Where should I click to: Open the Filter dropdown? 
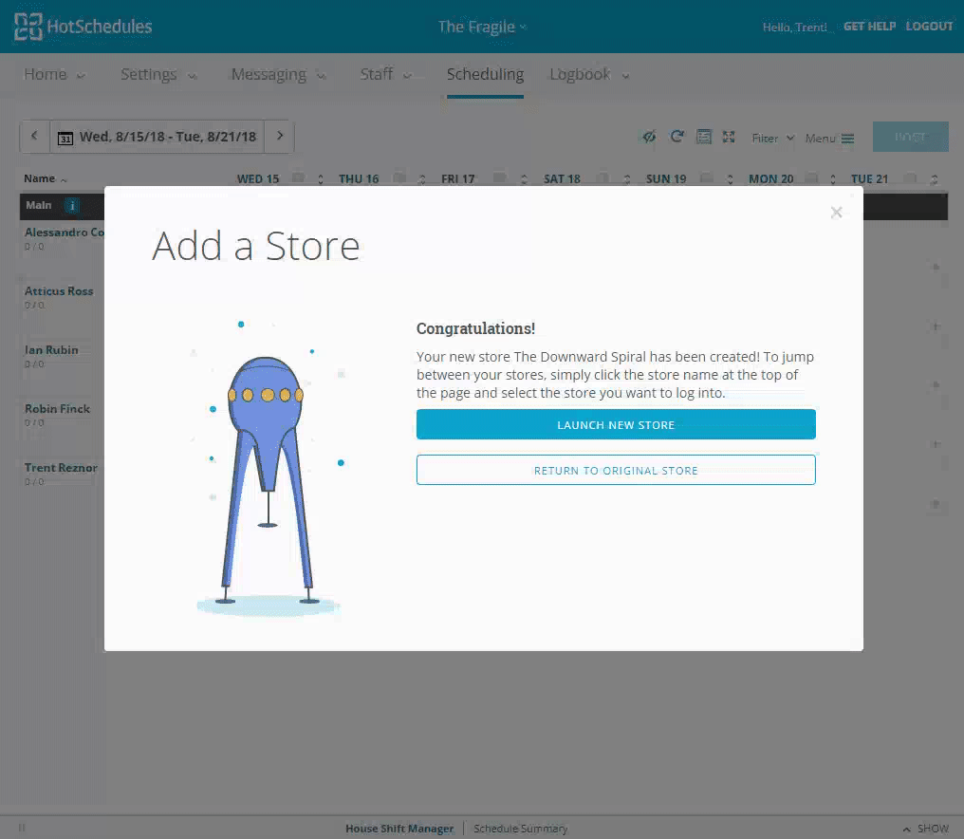pyautogui.click(x=772, y=138)
